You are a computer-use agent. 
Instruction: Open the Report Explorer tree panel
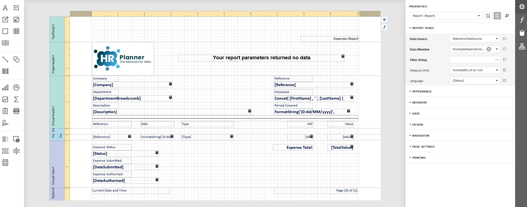(522, 47)
